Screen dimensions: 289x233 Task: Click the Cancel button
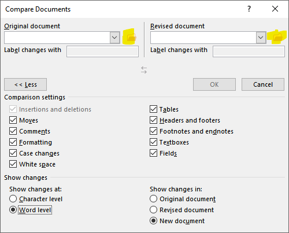click(x=263, y=84)
